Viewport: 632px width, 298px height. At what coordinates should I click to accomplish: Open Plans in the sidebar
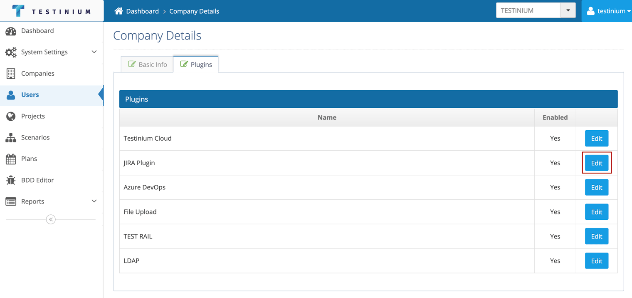[52, 159]
